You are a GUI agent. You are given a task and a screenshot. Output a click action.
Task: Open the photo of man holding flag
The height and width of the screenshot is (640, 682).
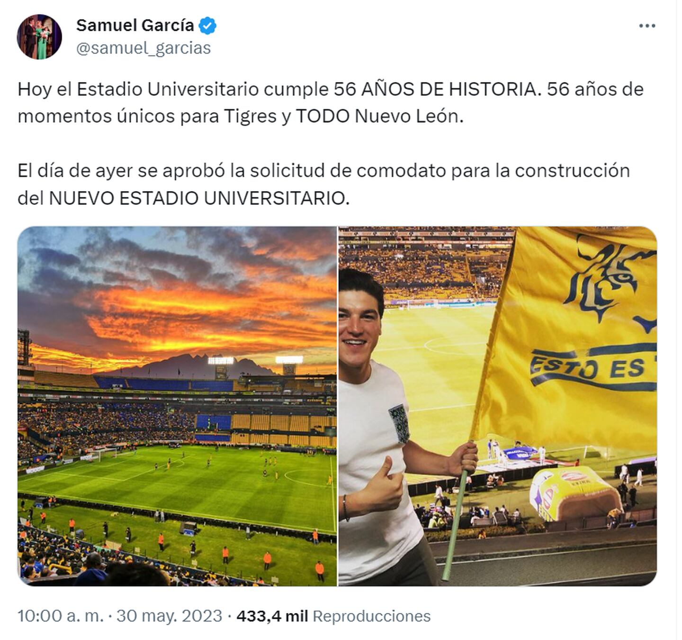[498, 406]
